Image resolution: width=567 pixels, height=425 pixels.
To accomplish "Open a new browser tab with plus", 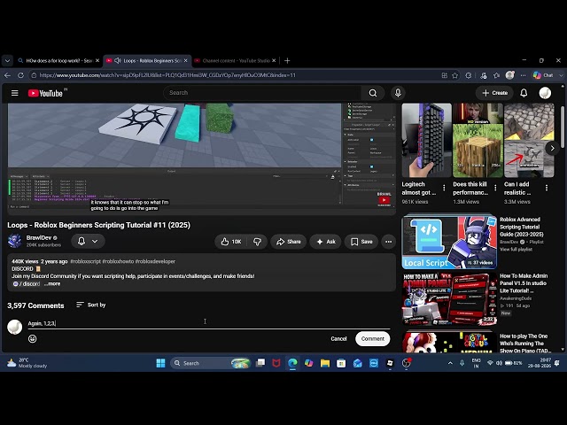I will (x=287, y=61).
